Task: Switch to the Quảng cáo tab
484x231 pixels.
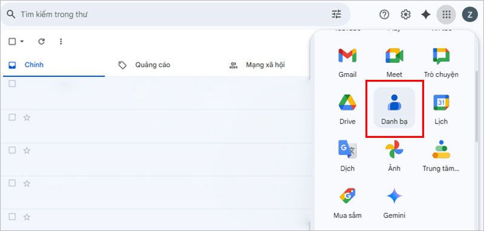Action: [x=145, y=65]
